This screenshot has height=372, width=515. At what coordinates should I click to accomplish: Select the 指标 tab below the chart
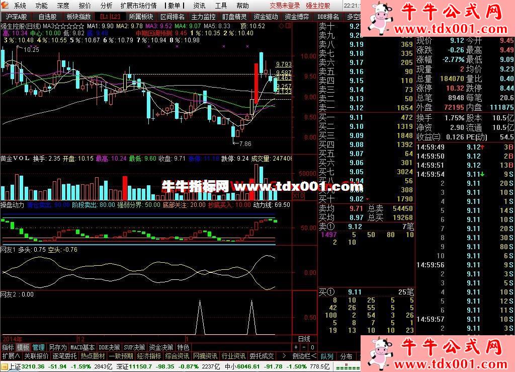point(8,347)
